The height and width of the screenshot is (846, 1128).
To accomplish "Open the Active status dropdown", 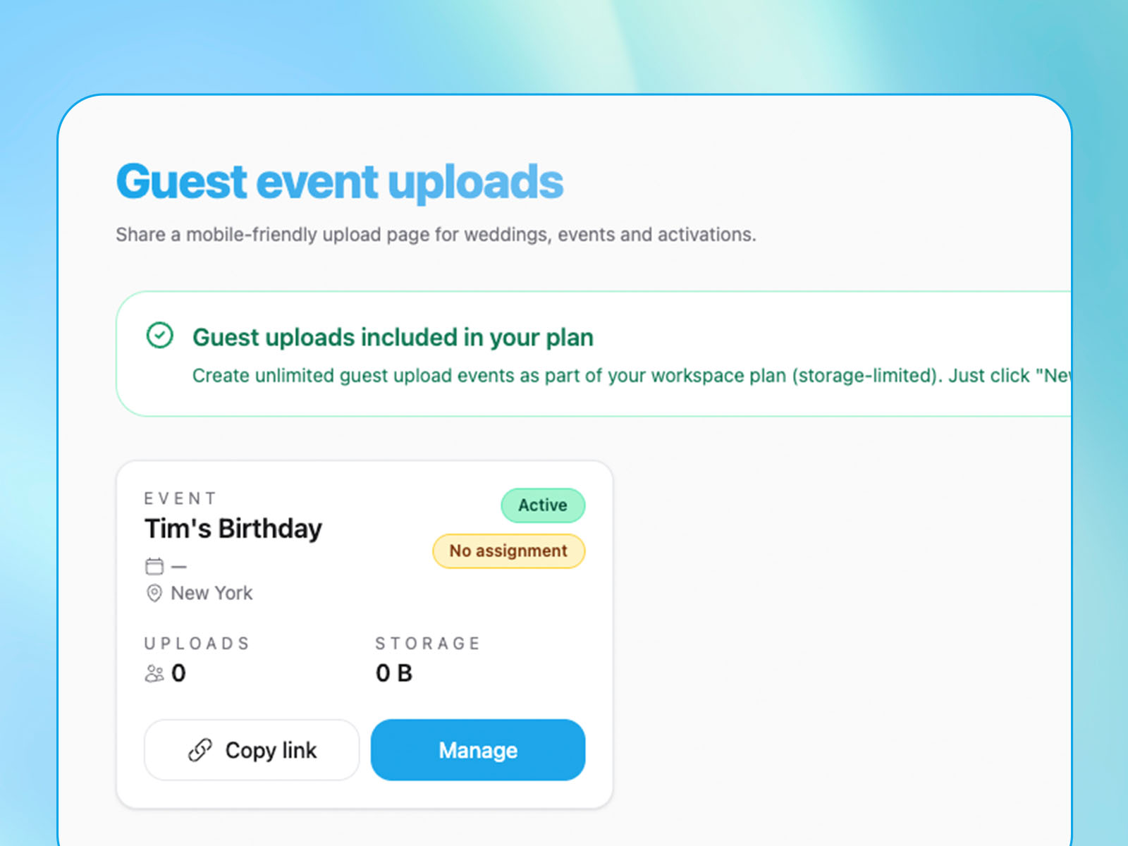I will (x=543, y=505).
